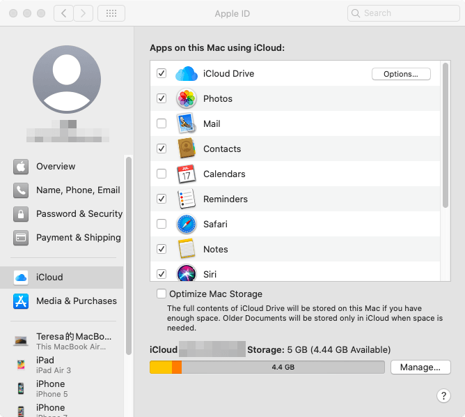This screenshot has height=417, width=465.
Task: Open the Overview section in sidebar
Action: click(x=56, y=167)
